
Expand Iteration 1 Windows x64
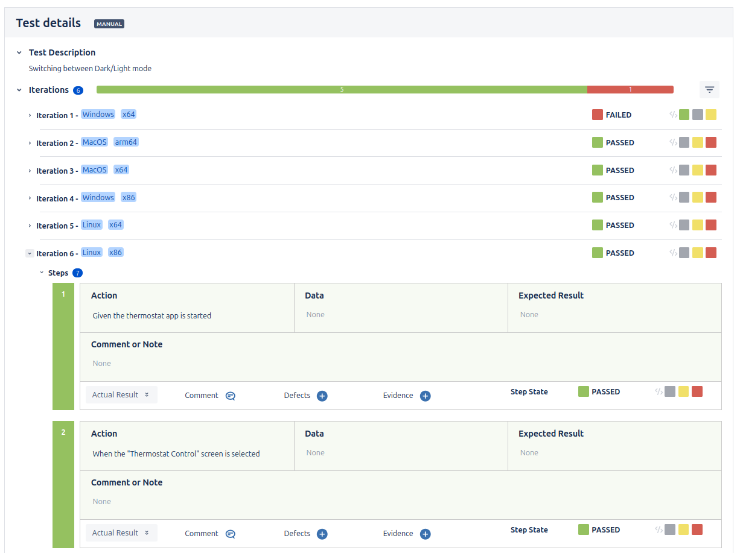(x=30, y=115)
